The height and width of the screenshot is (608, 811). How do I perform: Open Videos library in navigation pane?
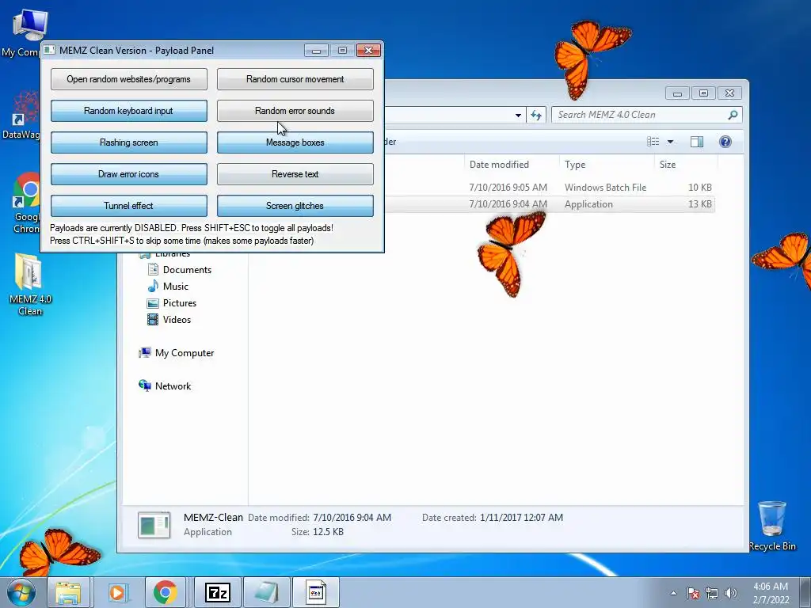point(169,319)
